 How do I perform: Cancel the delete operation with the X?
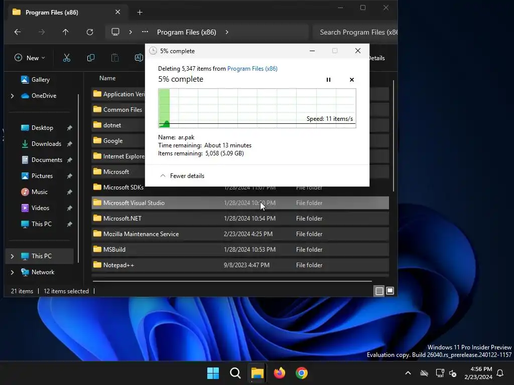[352, 80]
